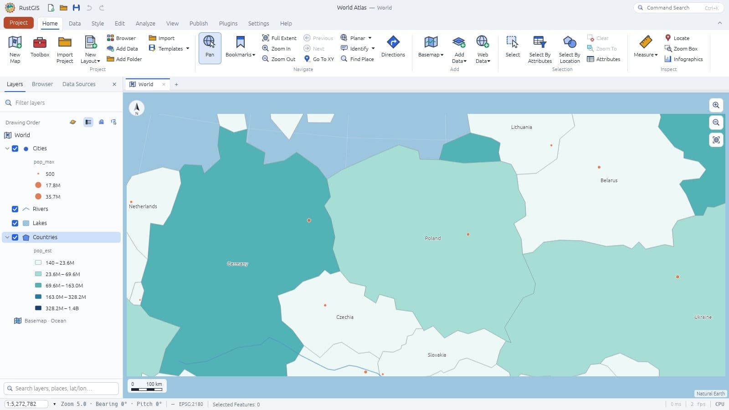Open the New Layout dropdown
729x410 pixels.
(x=90, y=50)
